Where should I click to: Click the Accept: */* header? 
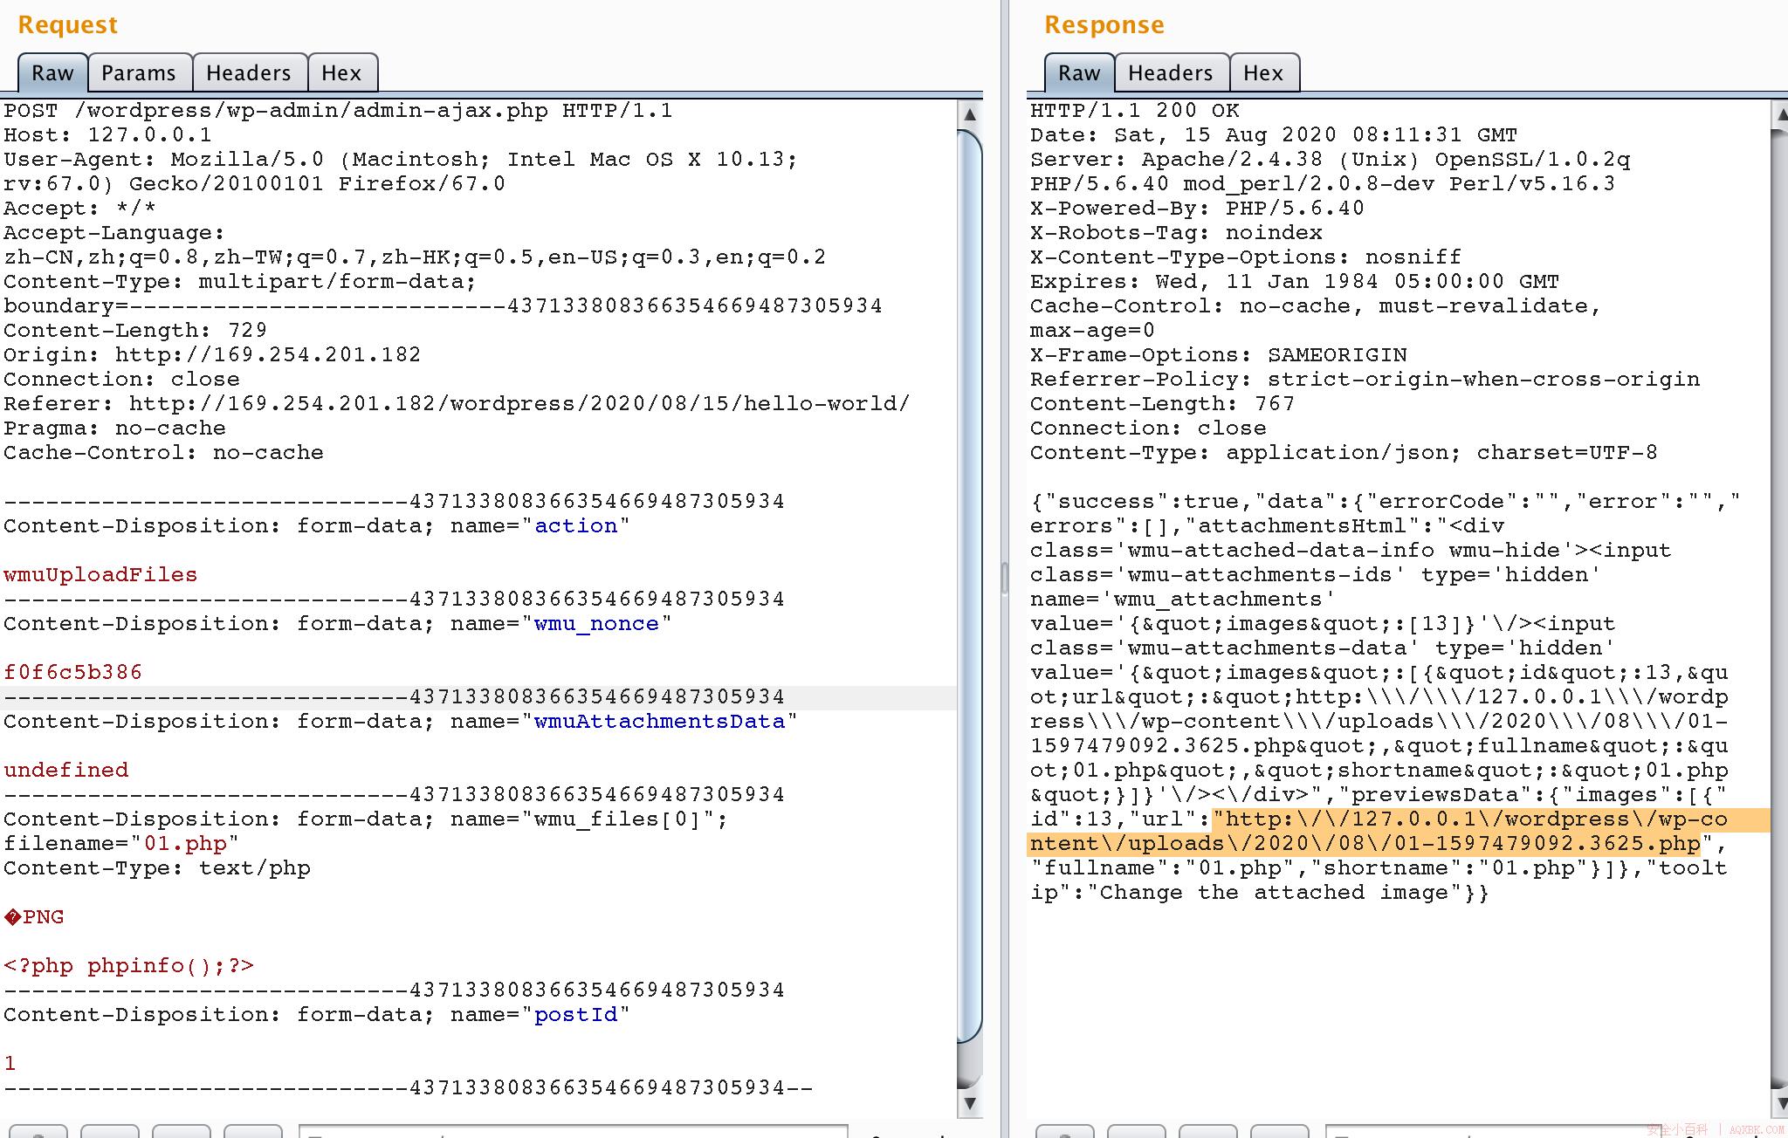[x=79, y=209]
